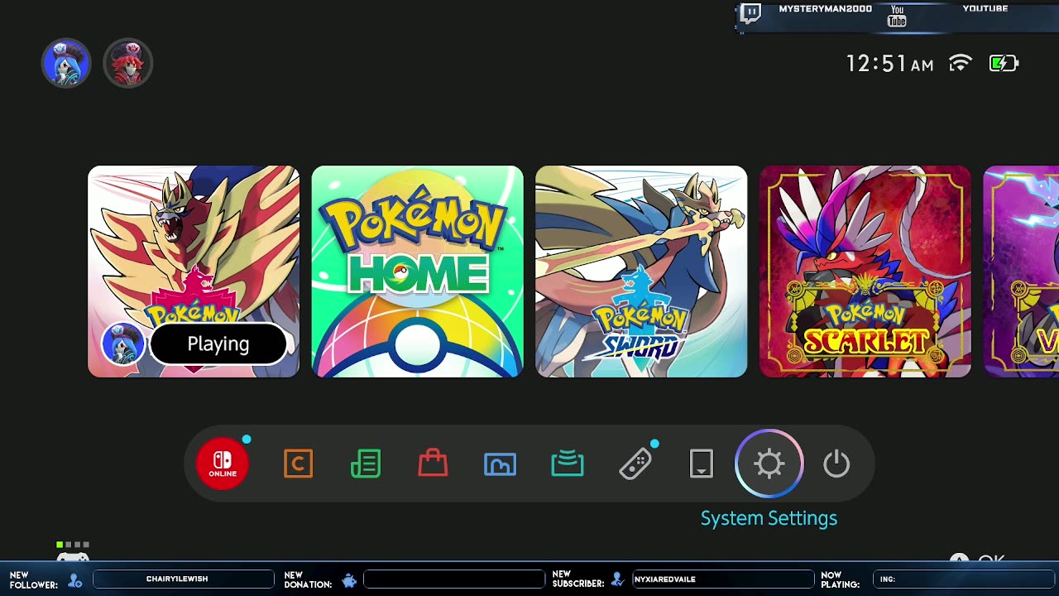This screenshot has width=1059, height=596.
Task: Click the YOUTUBE overlay text
Action: 985,8
